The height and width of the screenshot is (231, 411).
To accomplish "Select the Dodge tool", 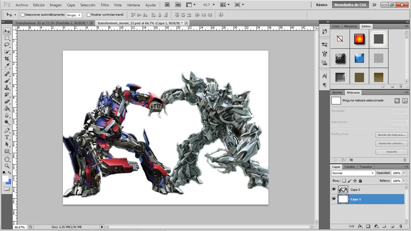I will 7,122.
